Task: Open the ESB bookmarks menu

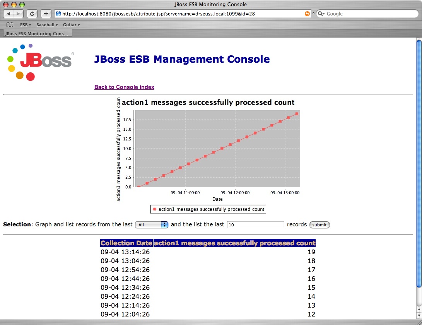Action: pyautogui.click(x=26, y=25)
